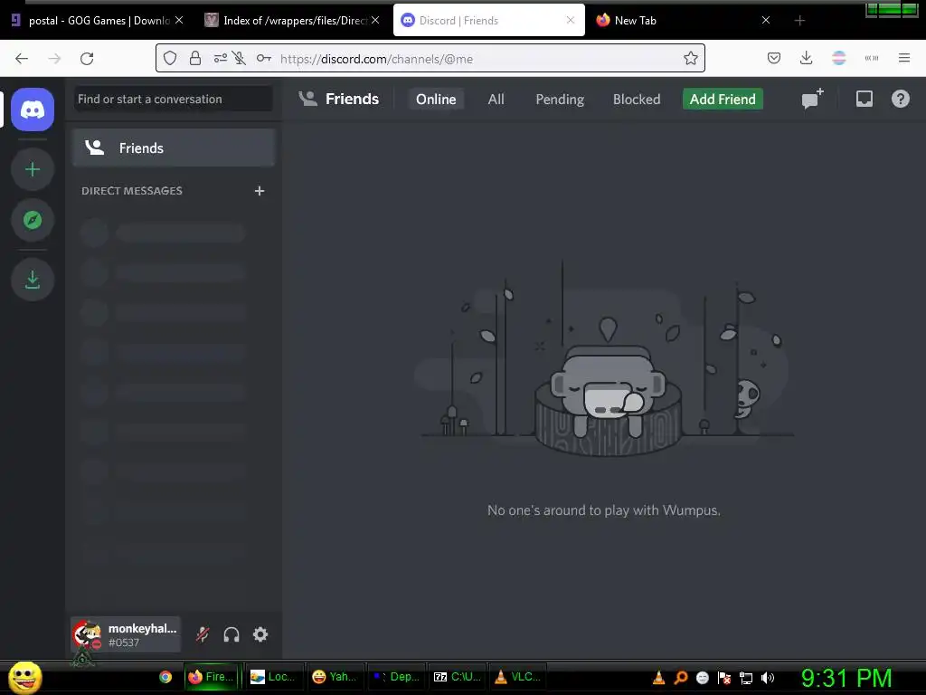The height and width of the screenshot is (695, 926).
Task: Close the Discord | Friends tab
Action: [x=571, y=20]
